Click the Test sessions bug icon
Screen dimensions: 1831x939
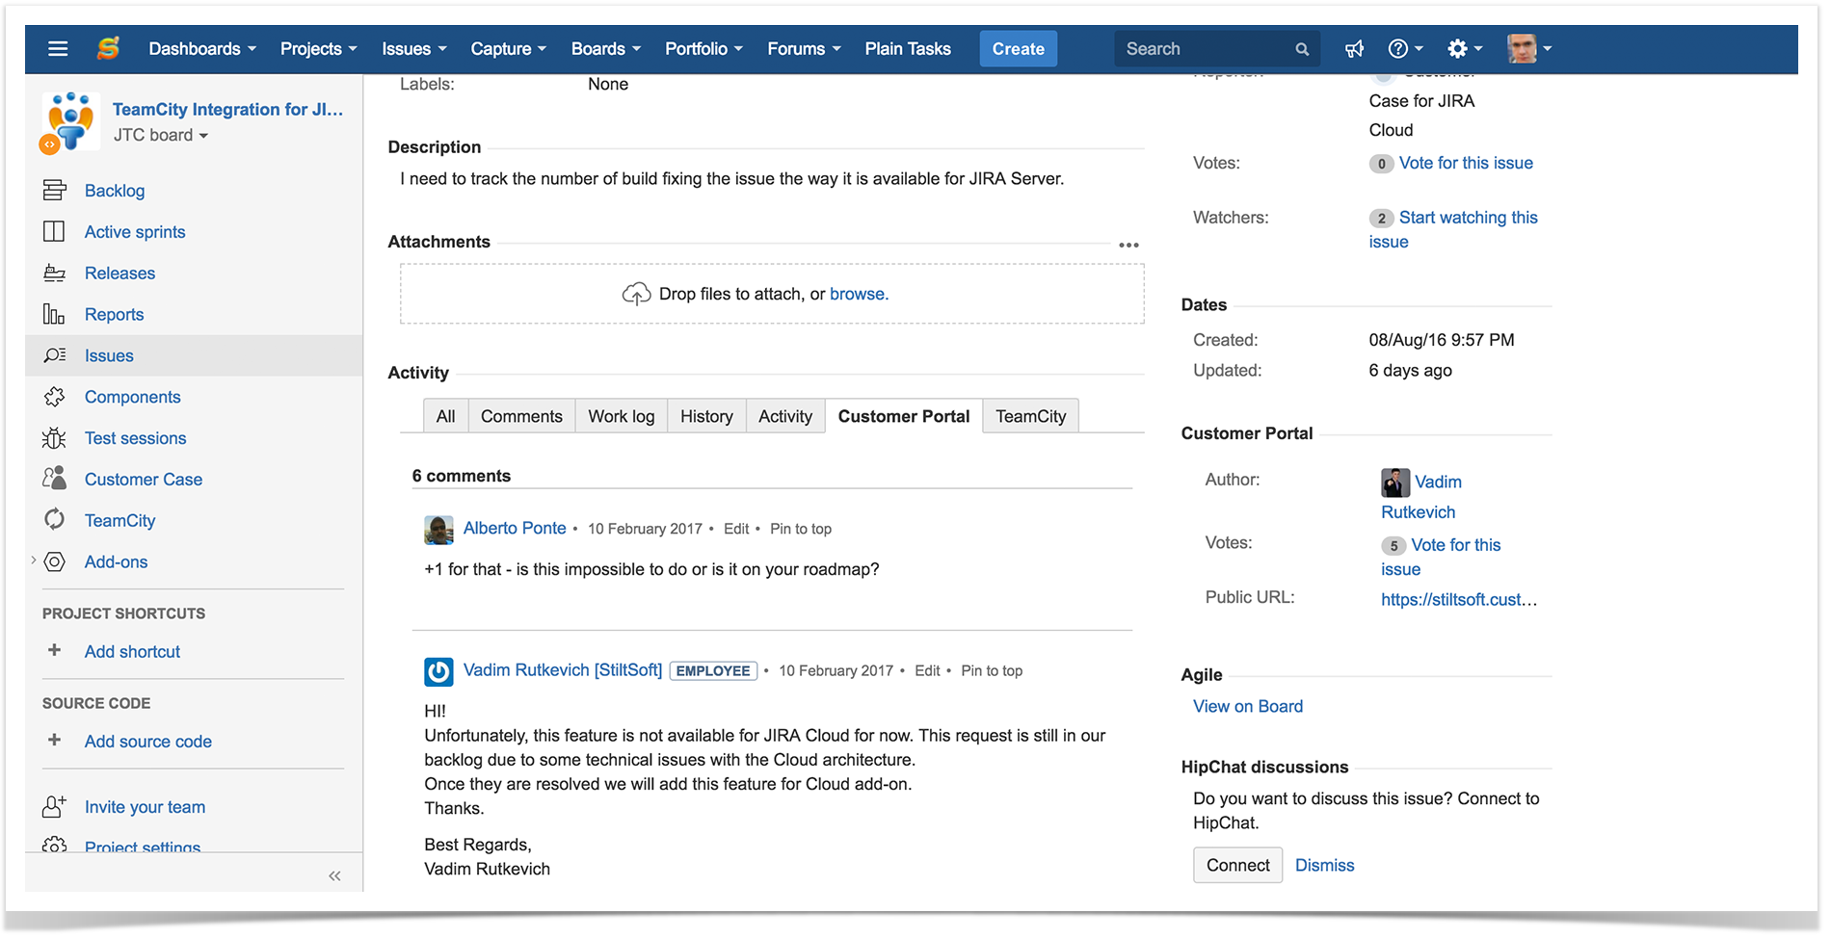(x=55, y=438)
